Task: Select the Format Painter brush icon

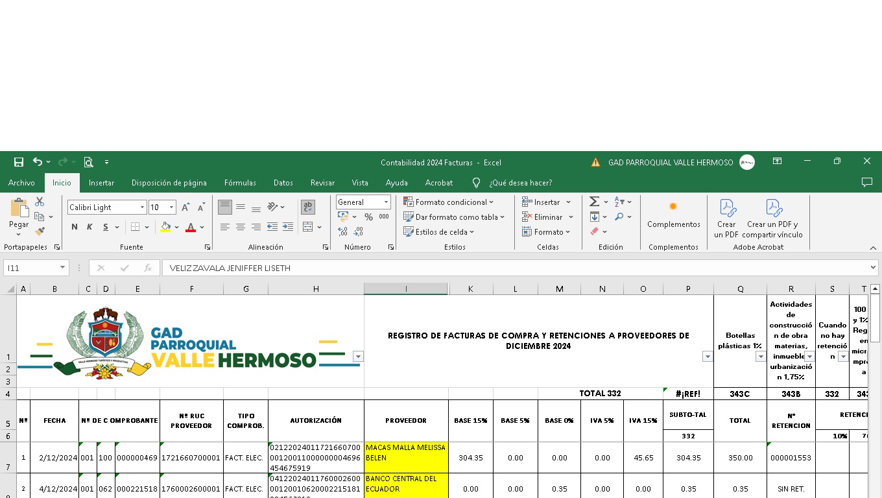Action: [40, 231]
